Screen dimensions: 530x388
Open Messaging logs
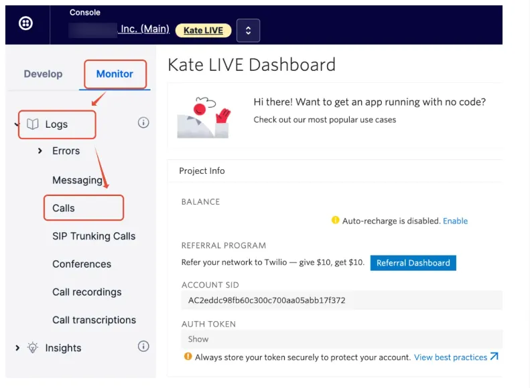(78, 180)
